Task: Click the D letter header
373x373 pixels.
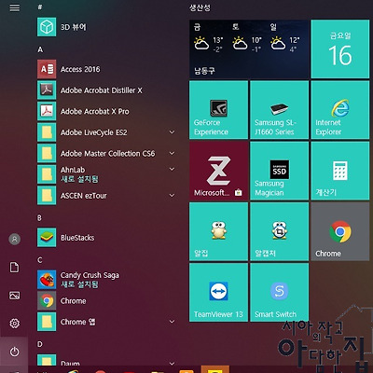Action: (x=40, y=344)
